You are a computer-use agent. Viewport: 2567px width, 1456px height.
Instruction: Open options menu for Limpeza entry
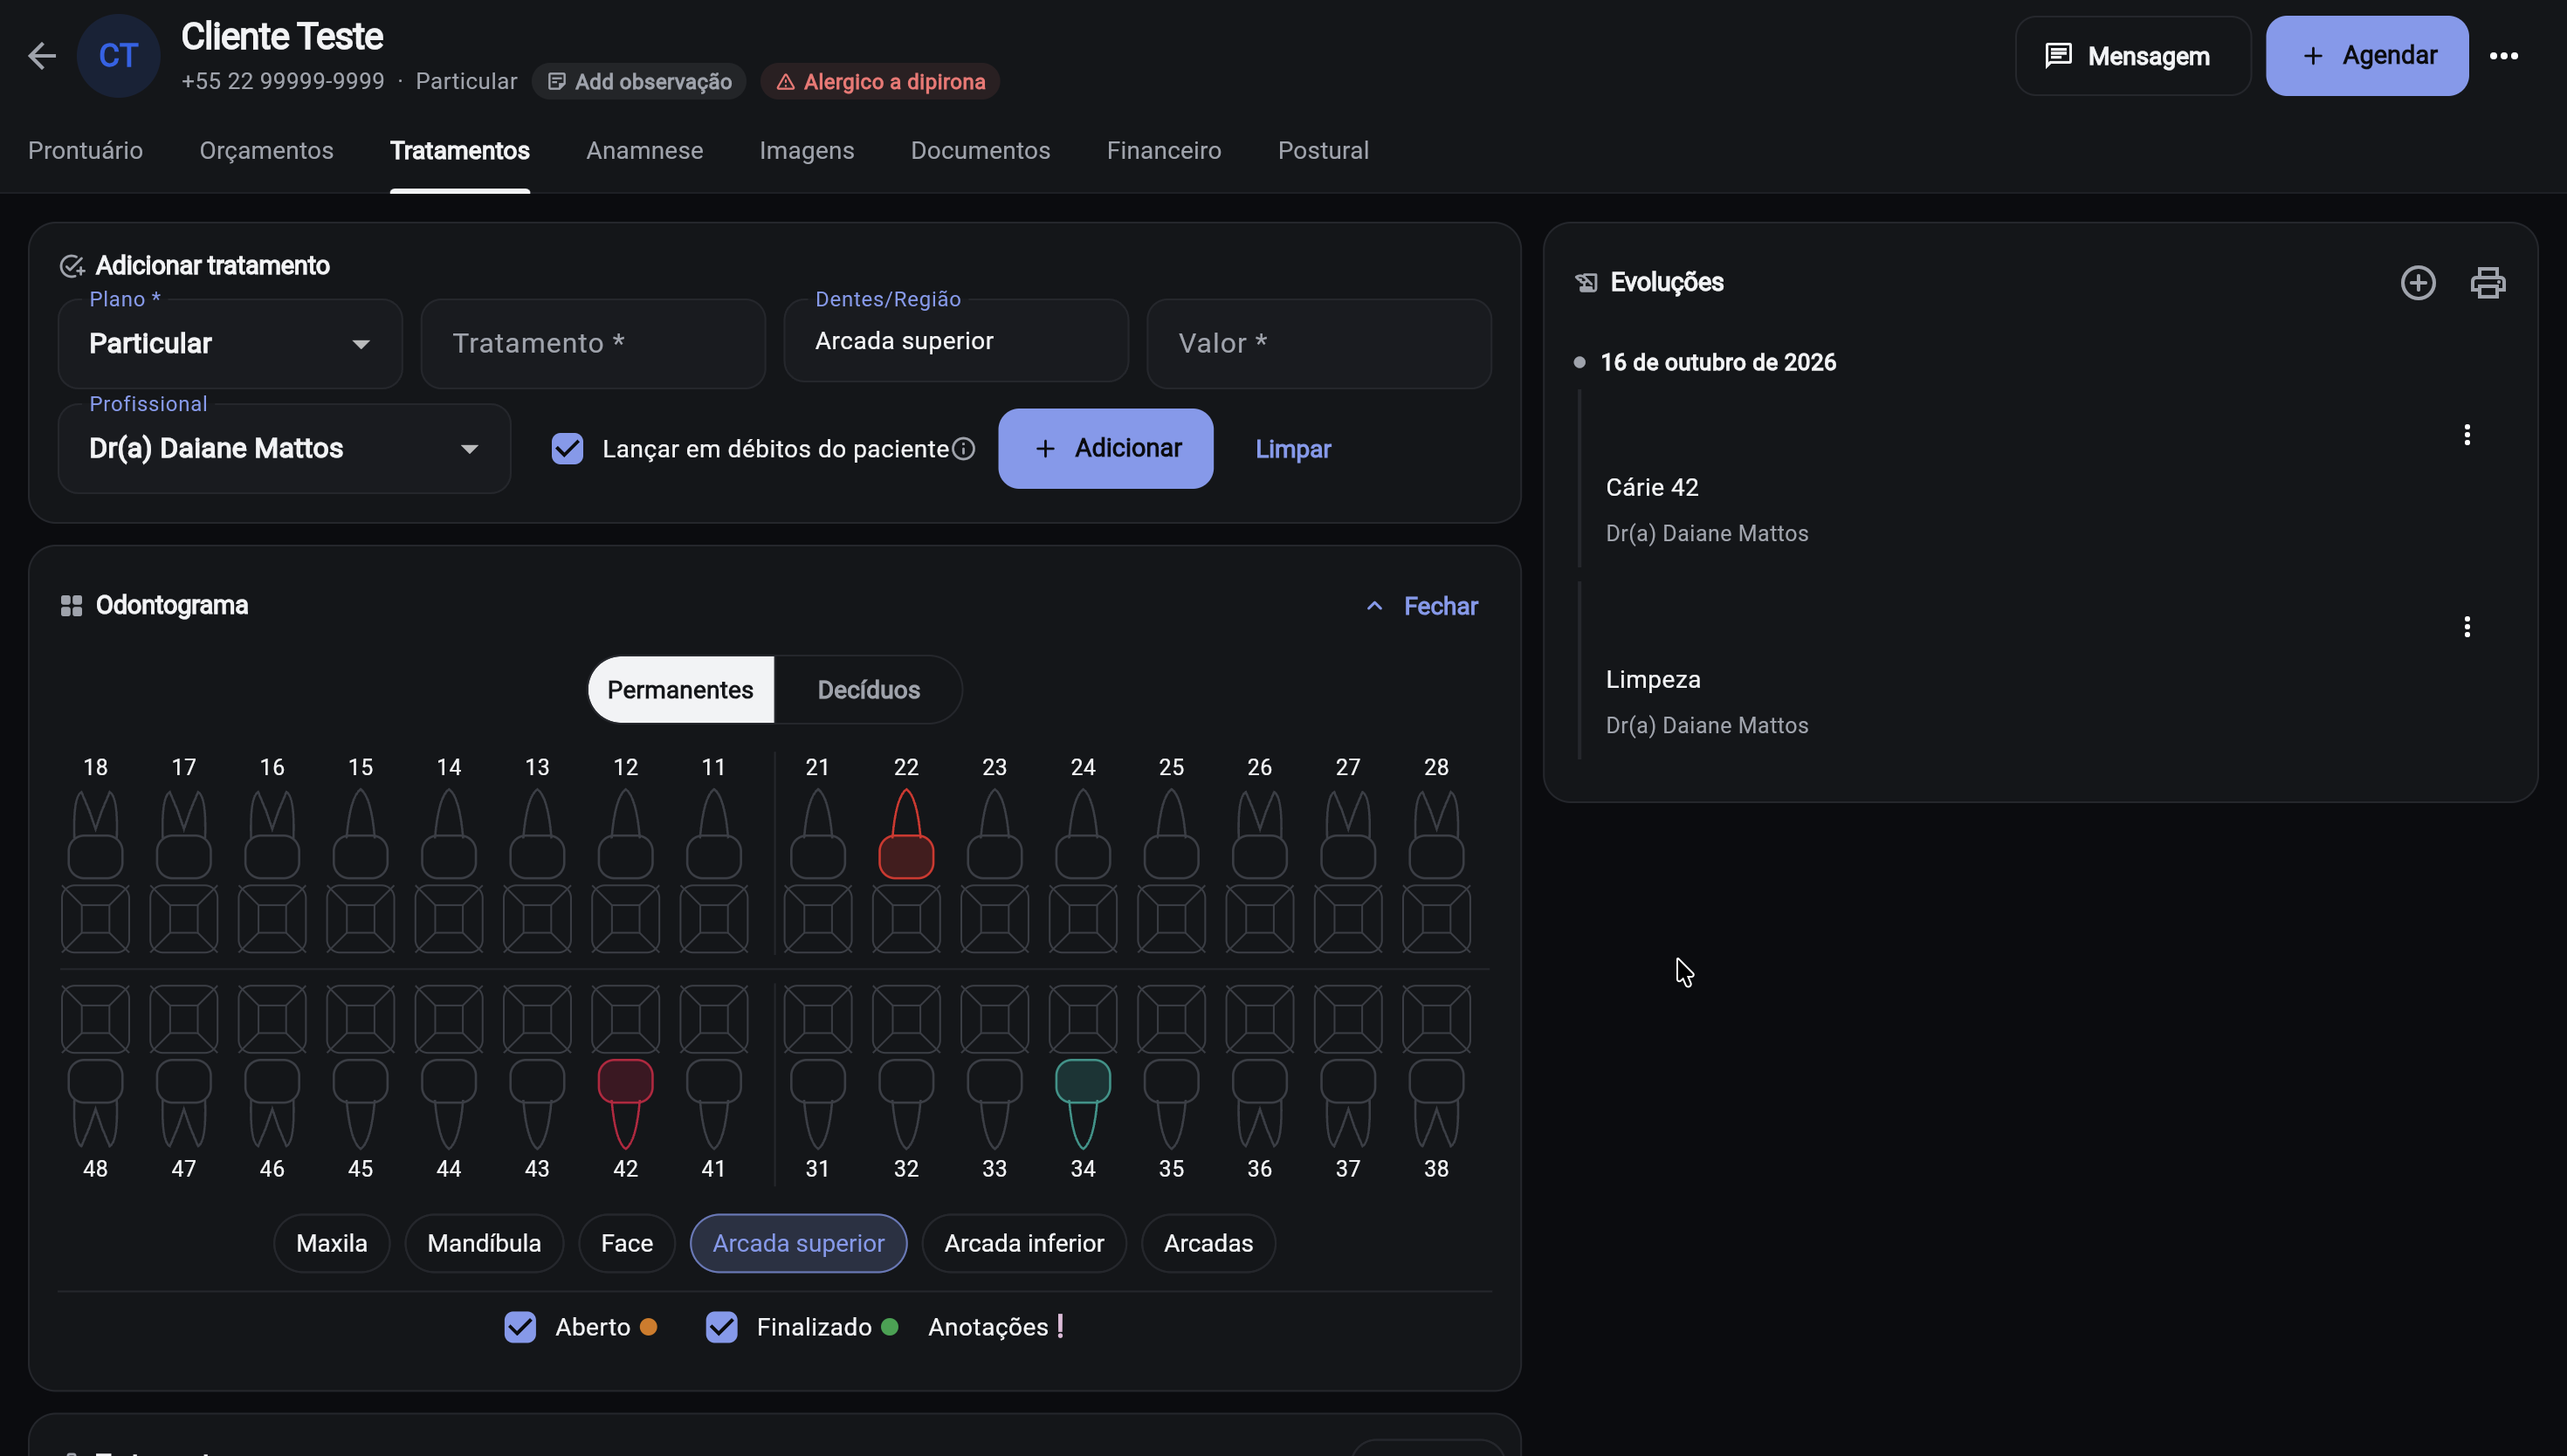click(2466, 627)
